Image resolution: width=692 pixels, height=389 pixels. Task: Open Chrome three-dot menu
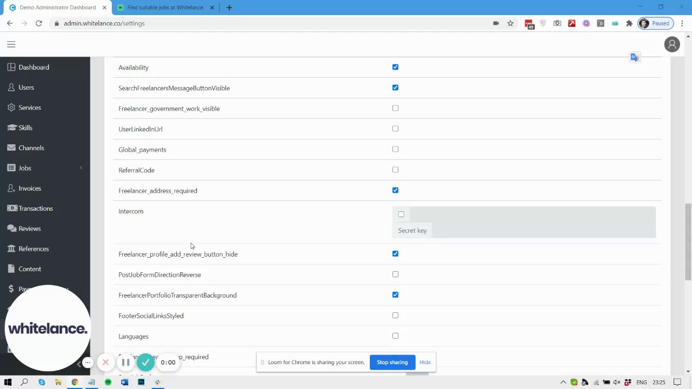[682, 23]
